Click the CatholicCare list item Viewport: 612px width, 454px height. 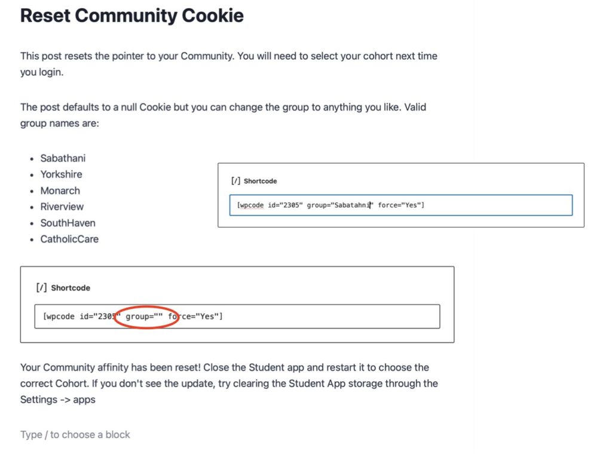(69, 239)
